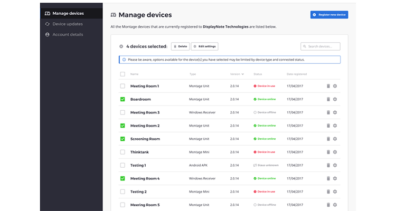Click trash icon for Meering Room 5

coord(328,205)
